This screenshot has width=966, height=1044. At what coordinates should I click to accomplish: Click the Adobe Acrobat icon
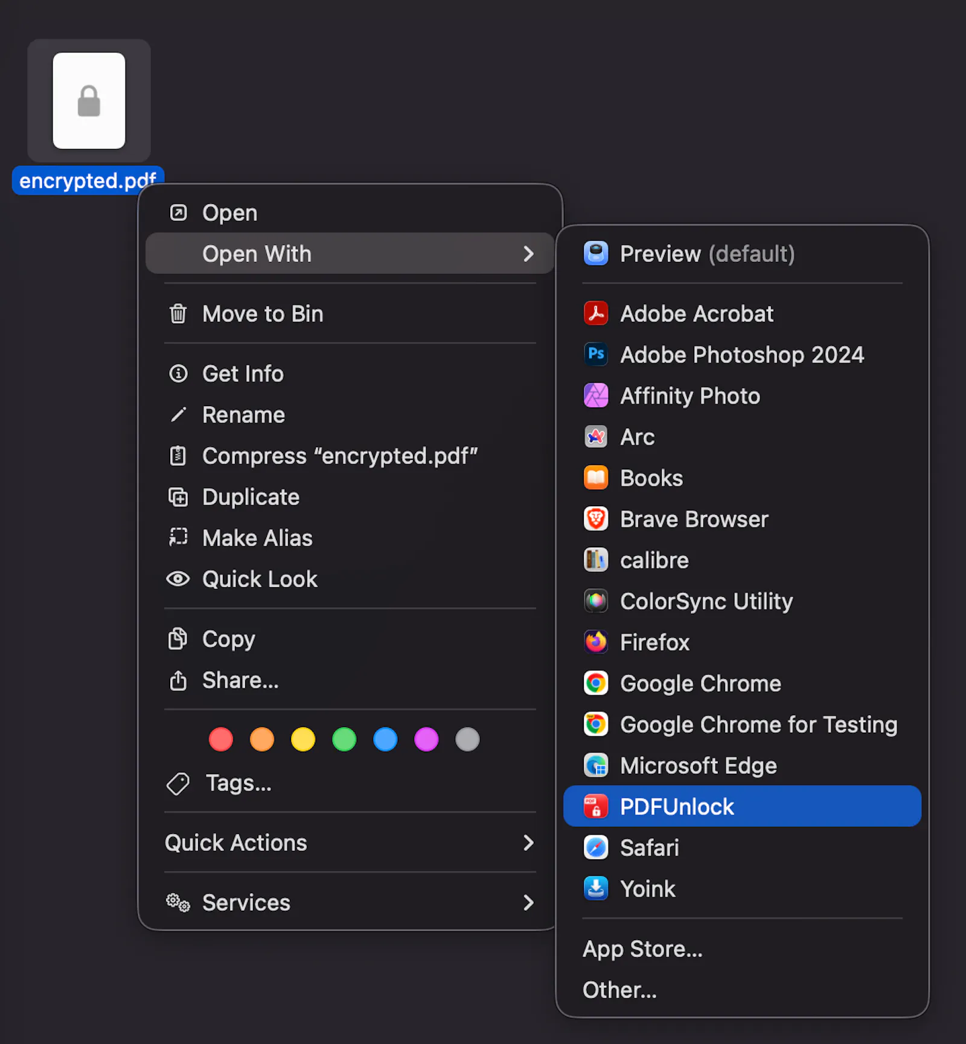pos(596,313)
